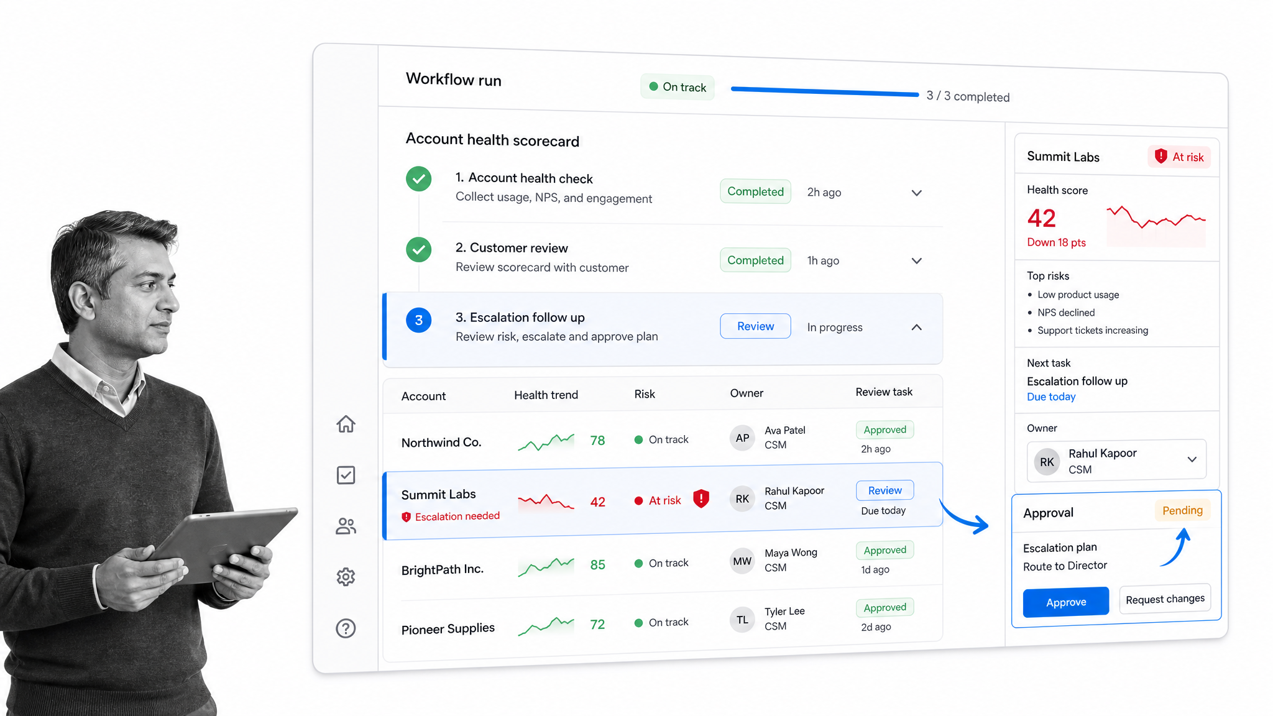
Task: Click the Summit Labs panel title
Action: (1063, 157)
